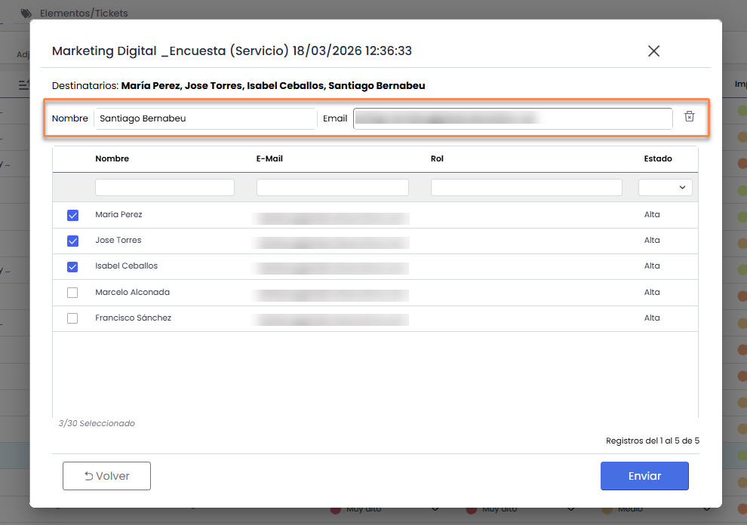Uncheck the María Perez checkbox
This screenshot has width=747, height=525.
tap(72, 215)
